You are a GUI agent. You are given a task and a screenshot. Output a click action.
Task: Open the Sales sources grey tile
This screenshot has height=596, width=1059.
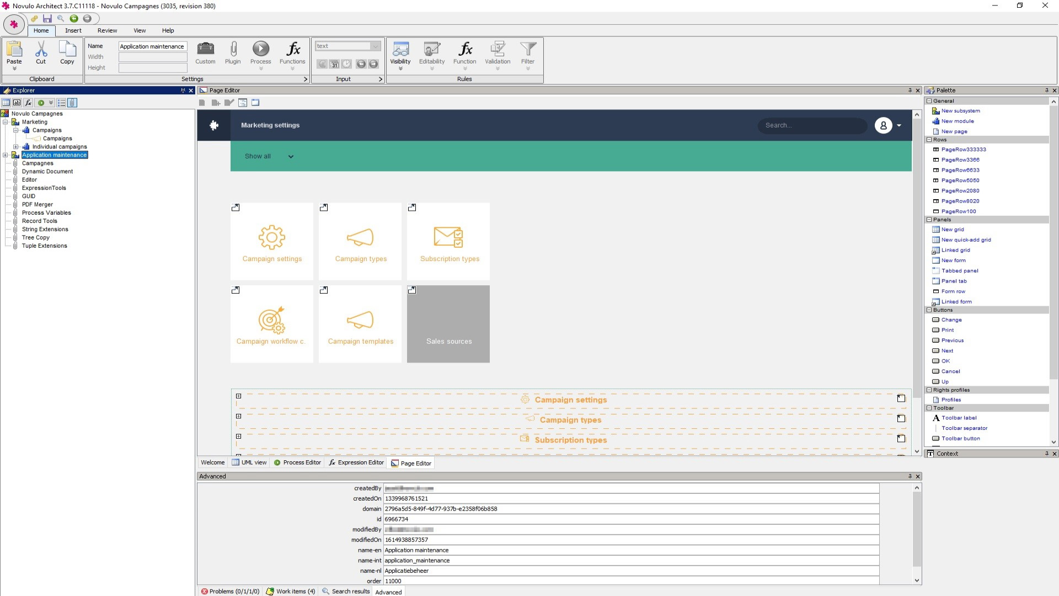pos(448,324)
